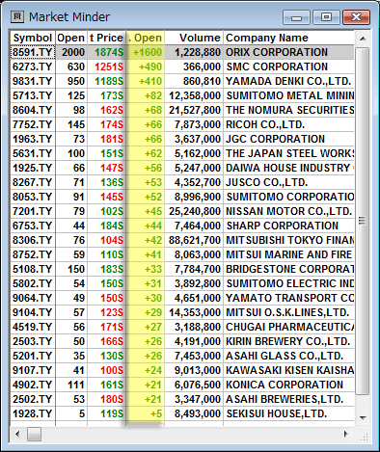380x452 pixels.
Task: Click the +5 change value
Action: pos(156,413)
